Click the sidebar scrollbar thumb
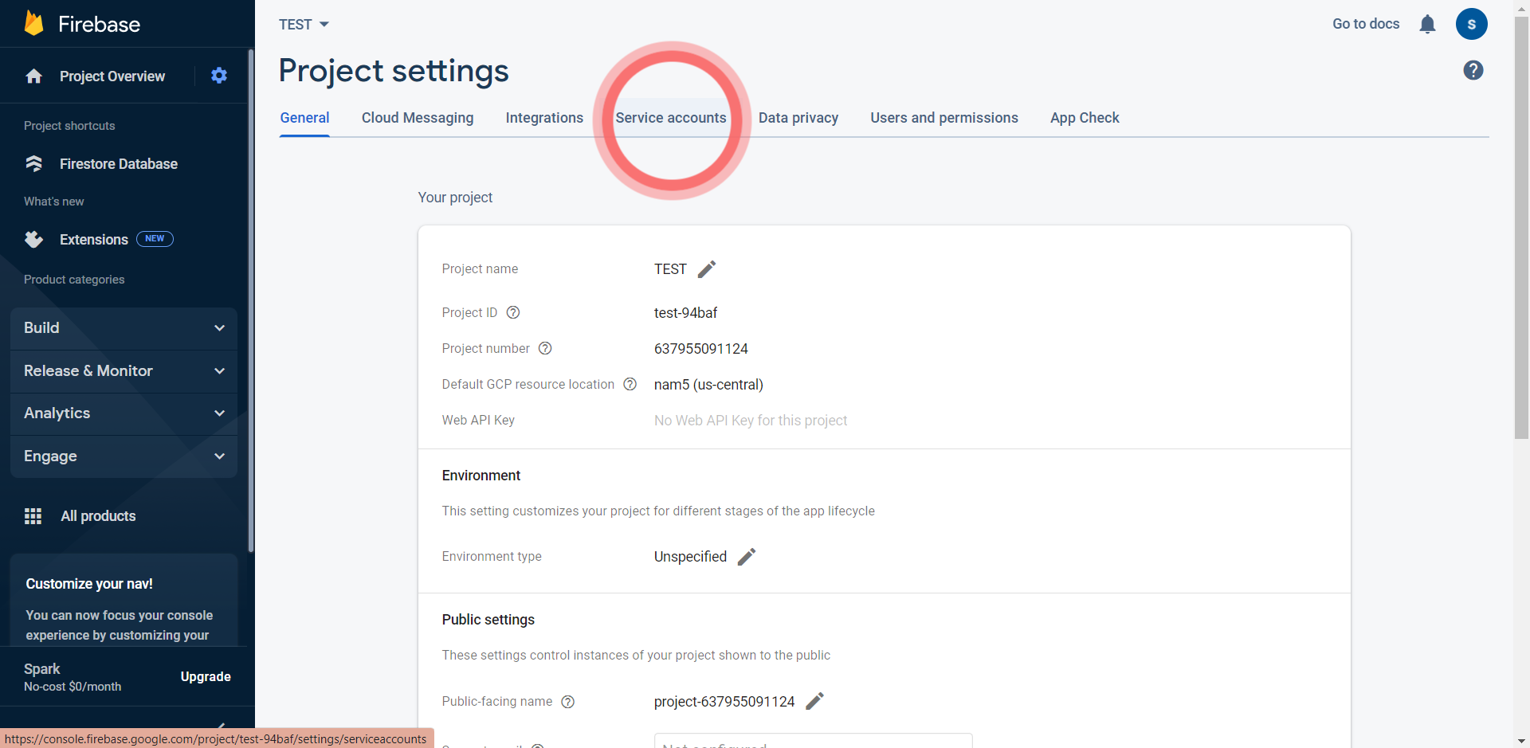Viewport: 1530px width, 748px height. pyautogui.click(x=251, y=301)
